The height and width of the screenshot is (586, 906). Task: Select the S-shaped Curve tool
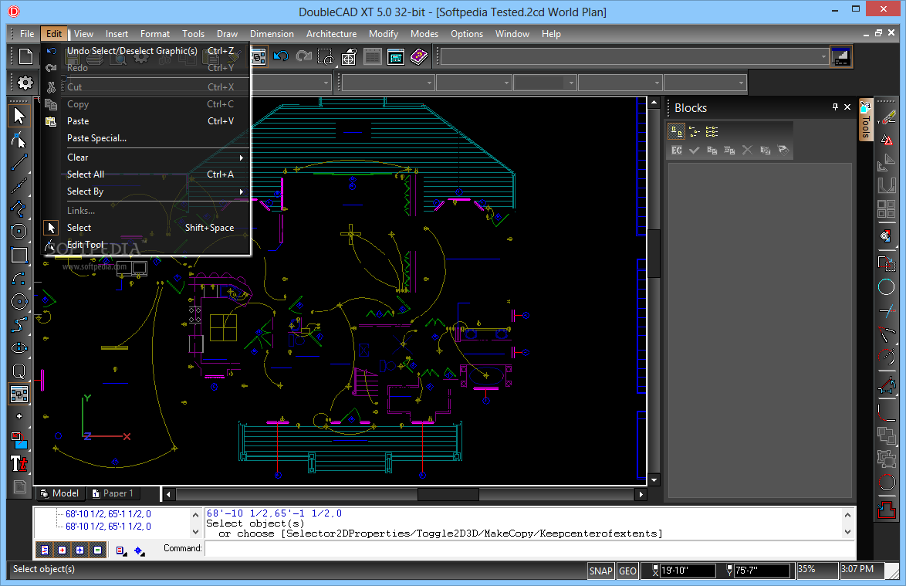click(x=19, y=325)
